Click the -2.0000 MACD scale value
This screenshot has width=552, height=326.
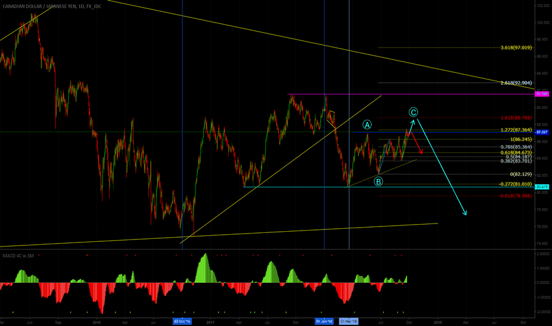click(x=543, y=312)
